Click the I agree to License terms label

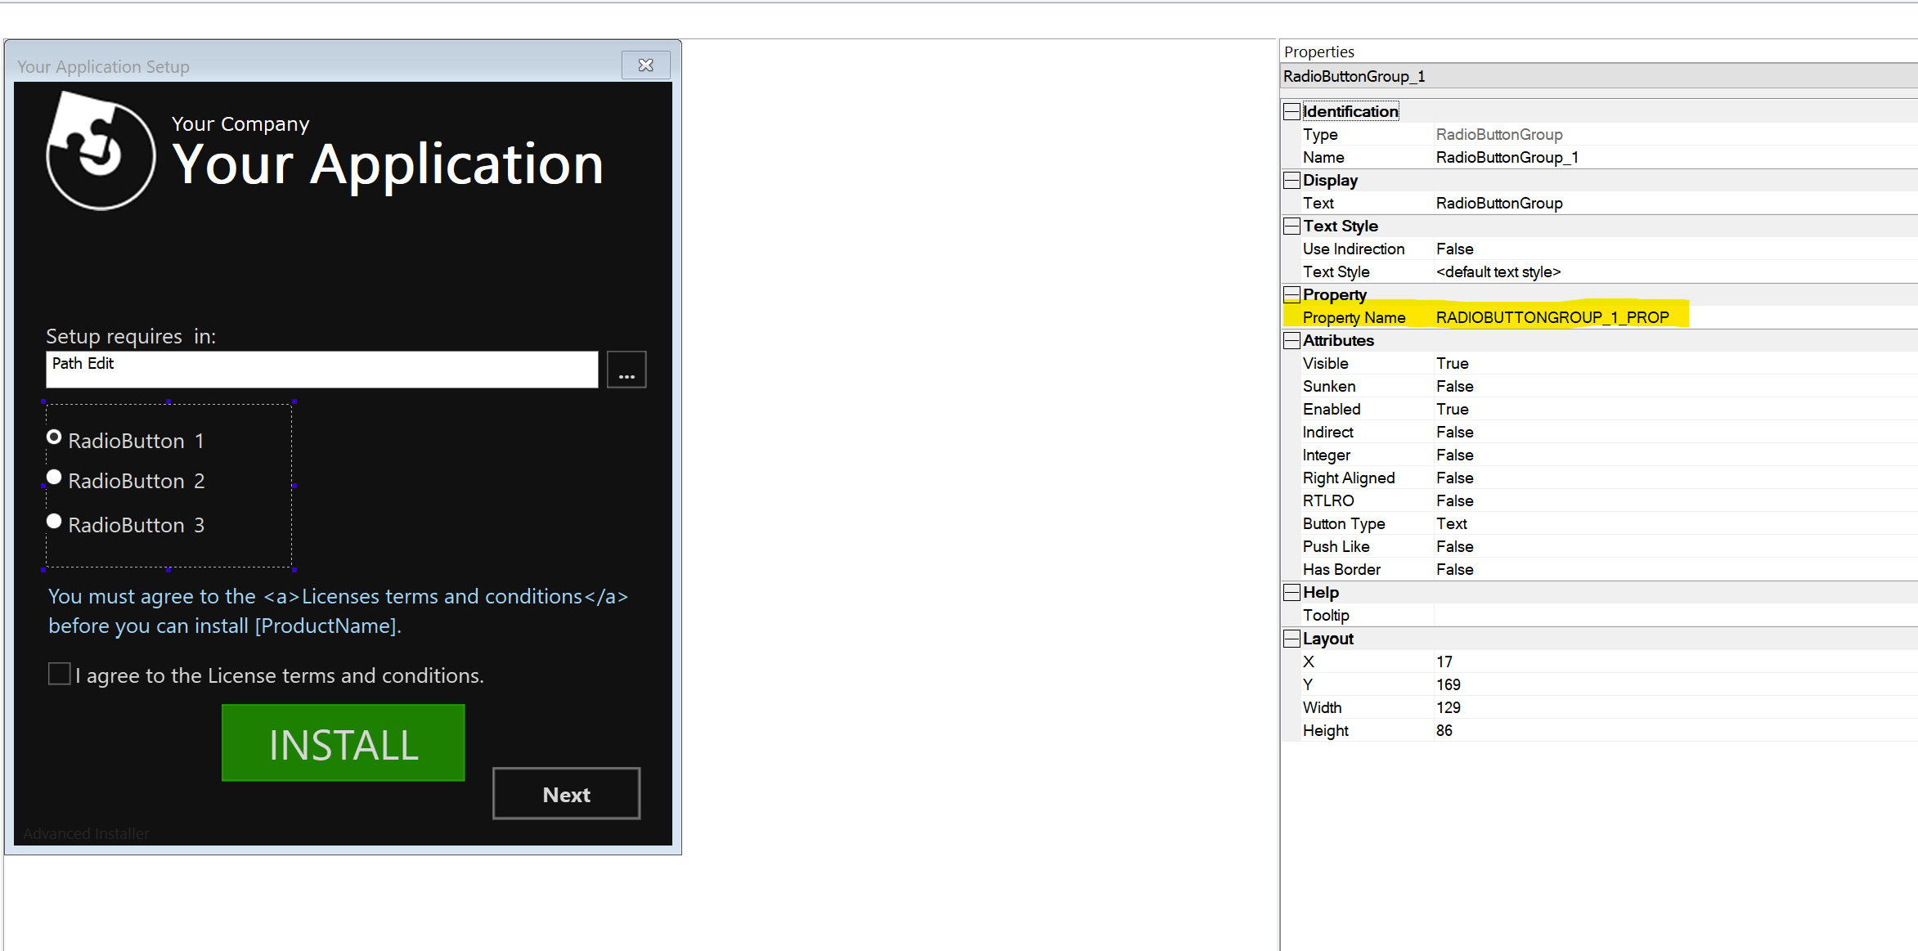point(280,675)
